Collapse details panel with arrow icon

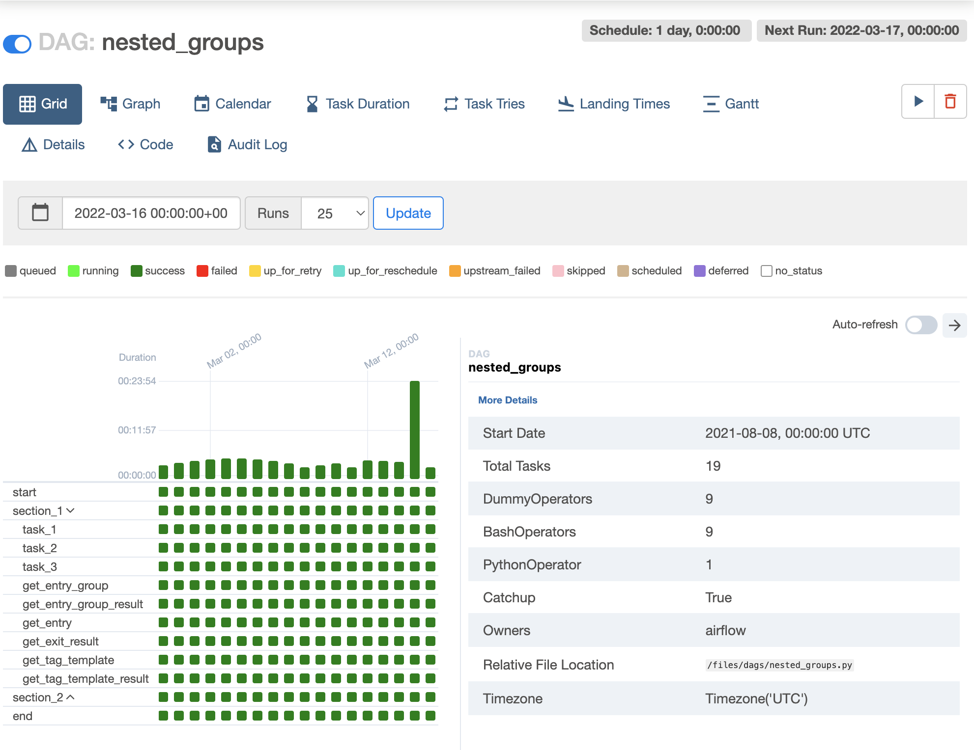point(954,325)
